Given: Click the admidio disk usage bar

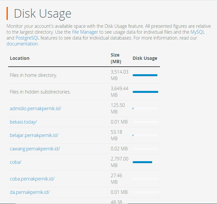Looking at the screenshot, I should point(145,109).
